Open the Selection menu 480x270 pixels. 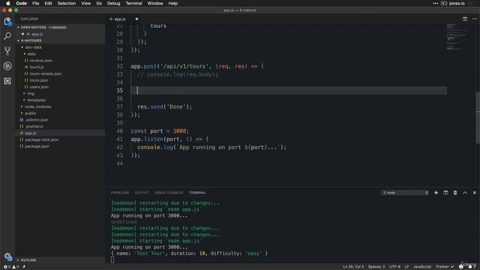(x=67, y=3)
